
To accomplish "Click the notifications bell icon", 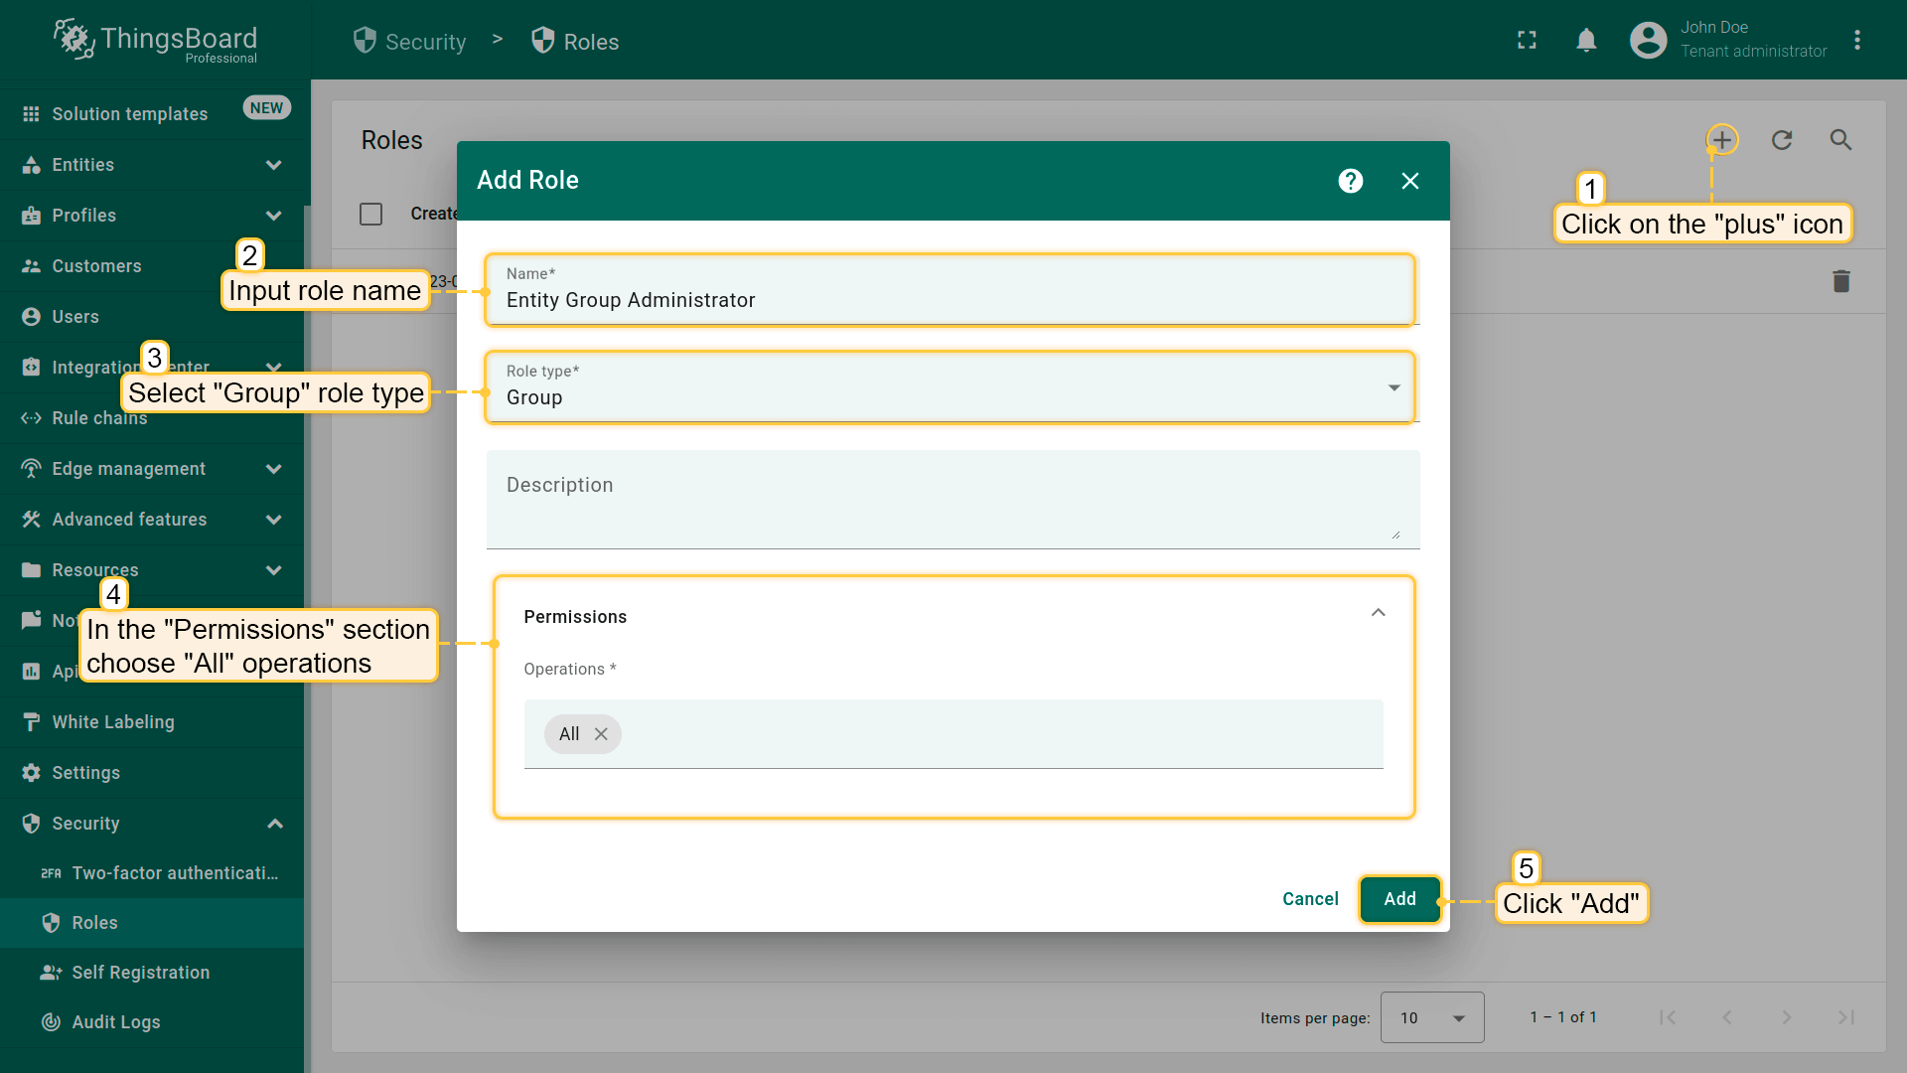I will click(1586, 41).
